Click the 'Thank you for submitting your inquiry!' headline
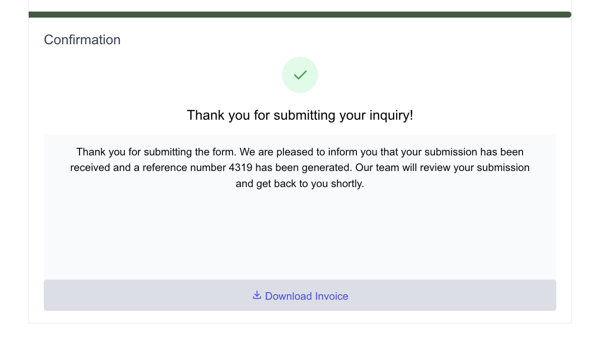The width and height of the screenshot is (590, 345). (300, 115)
